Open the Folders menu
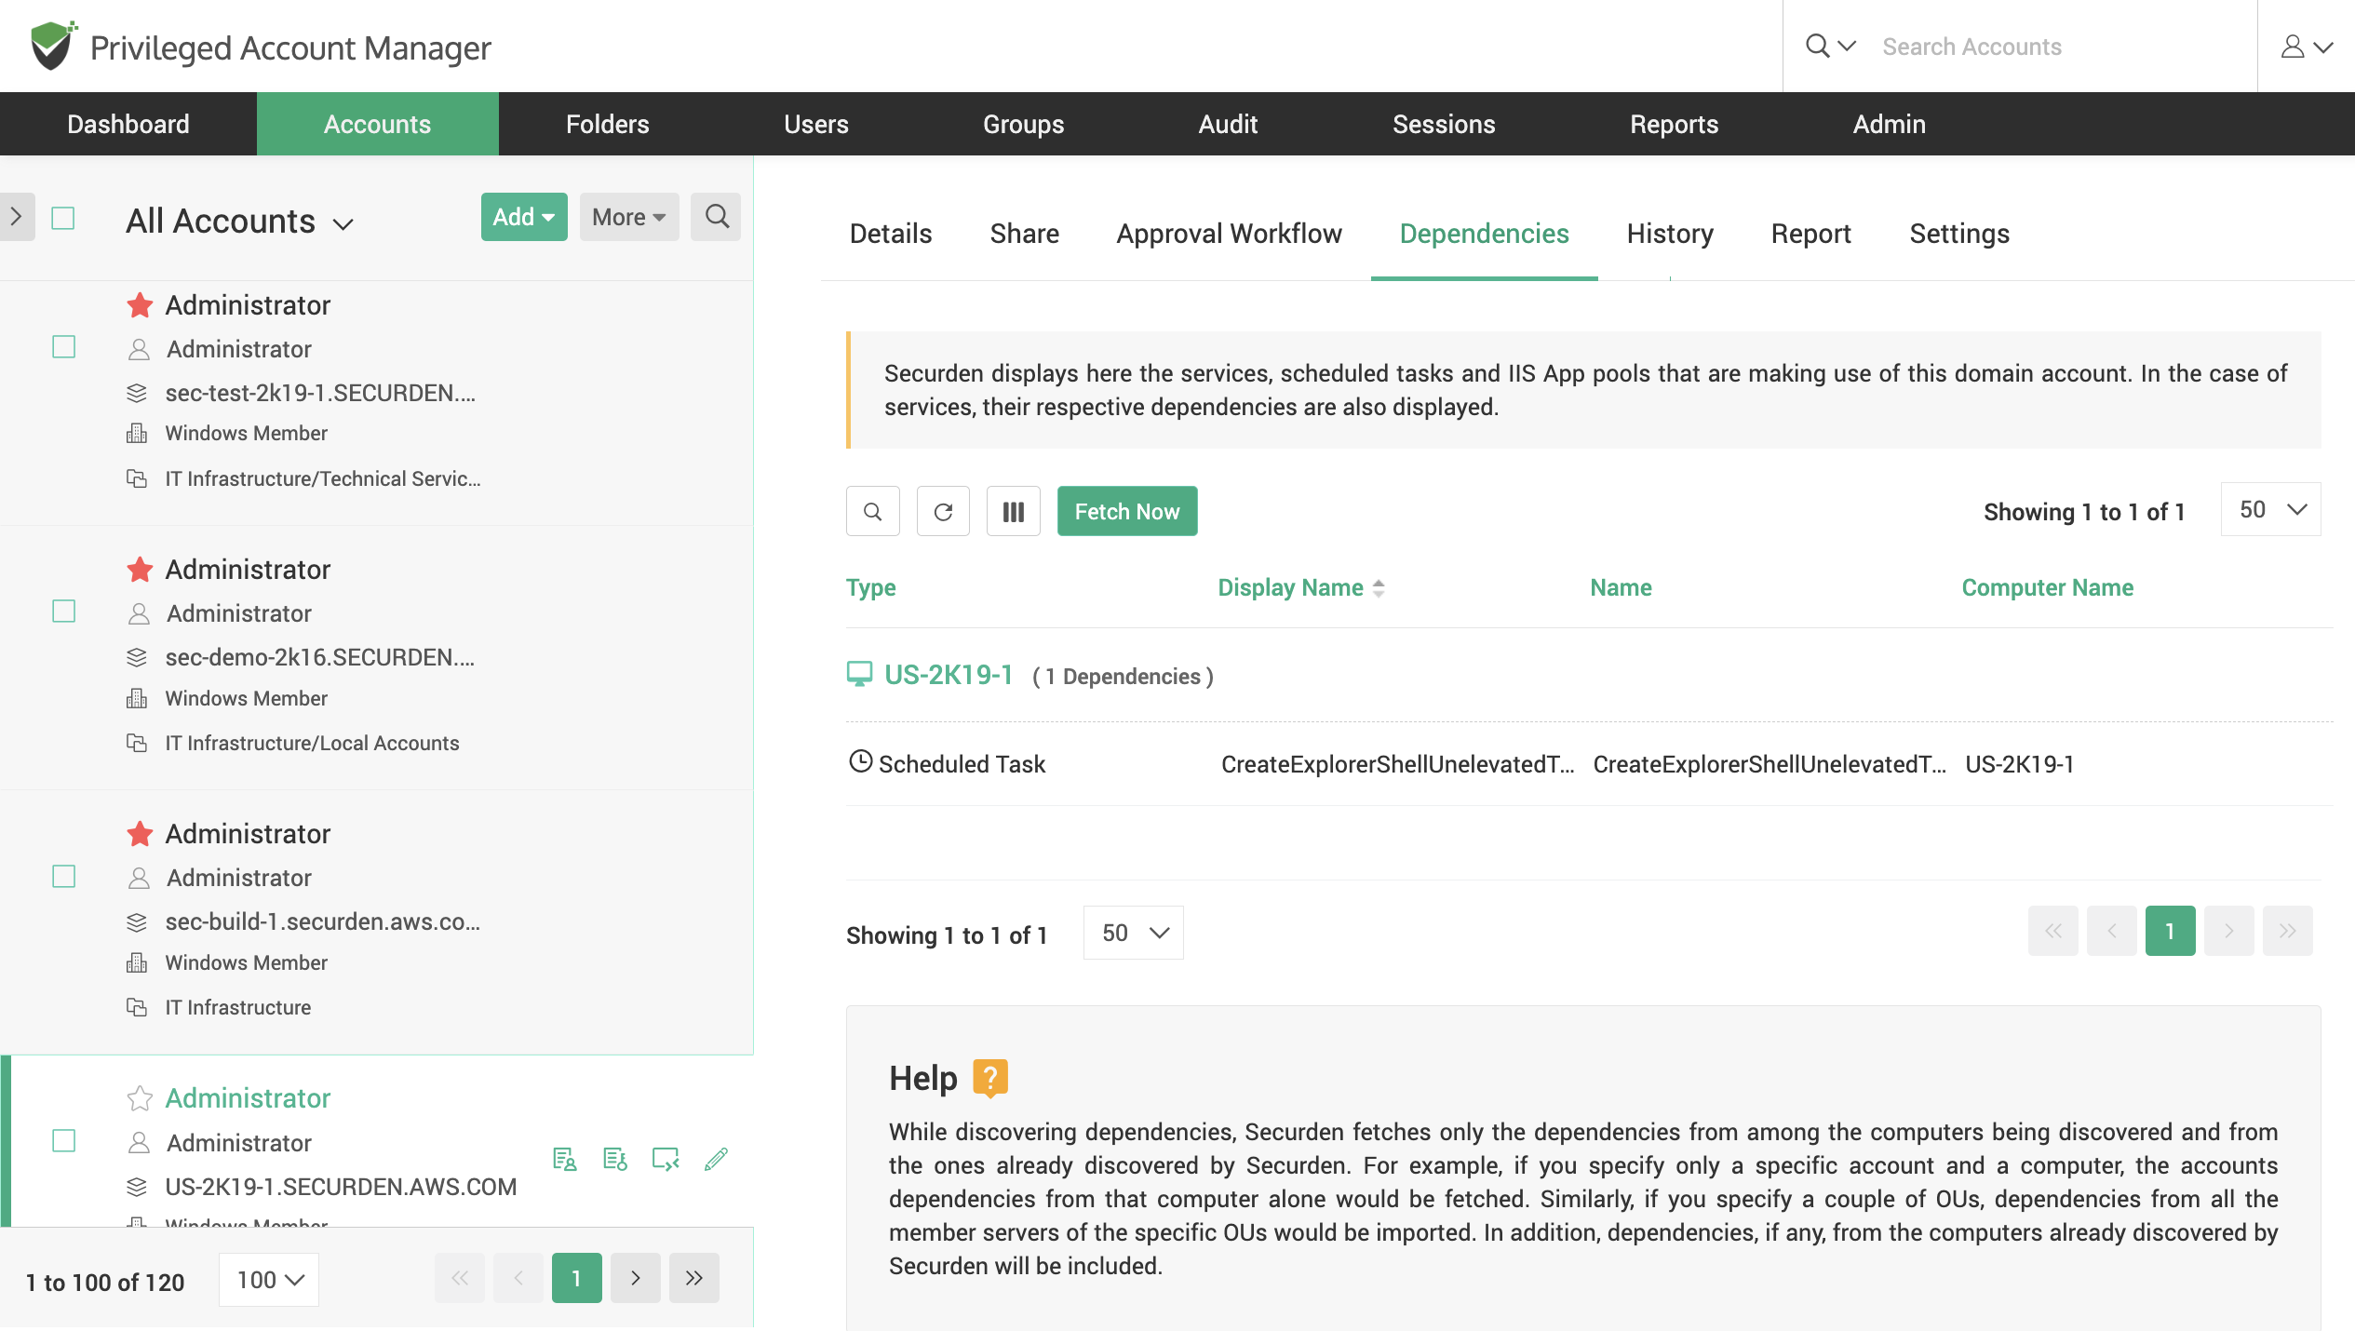The height and width of the screenshot is (1331, 2355). 607,124
